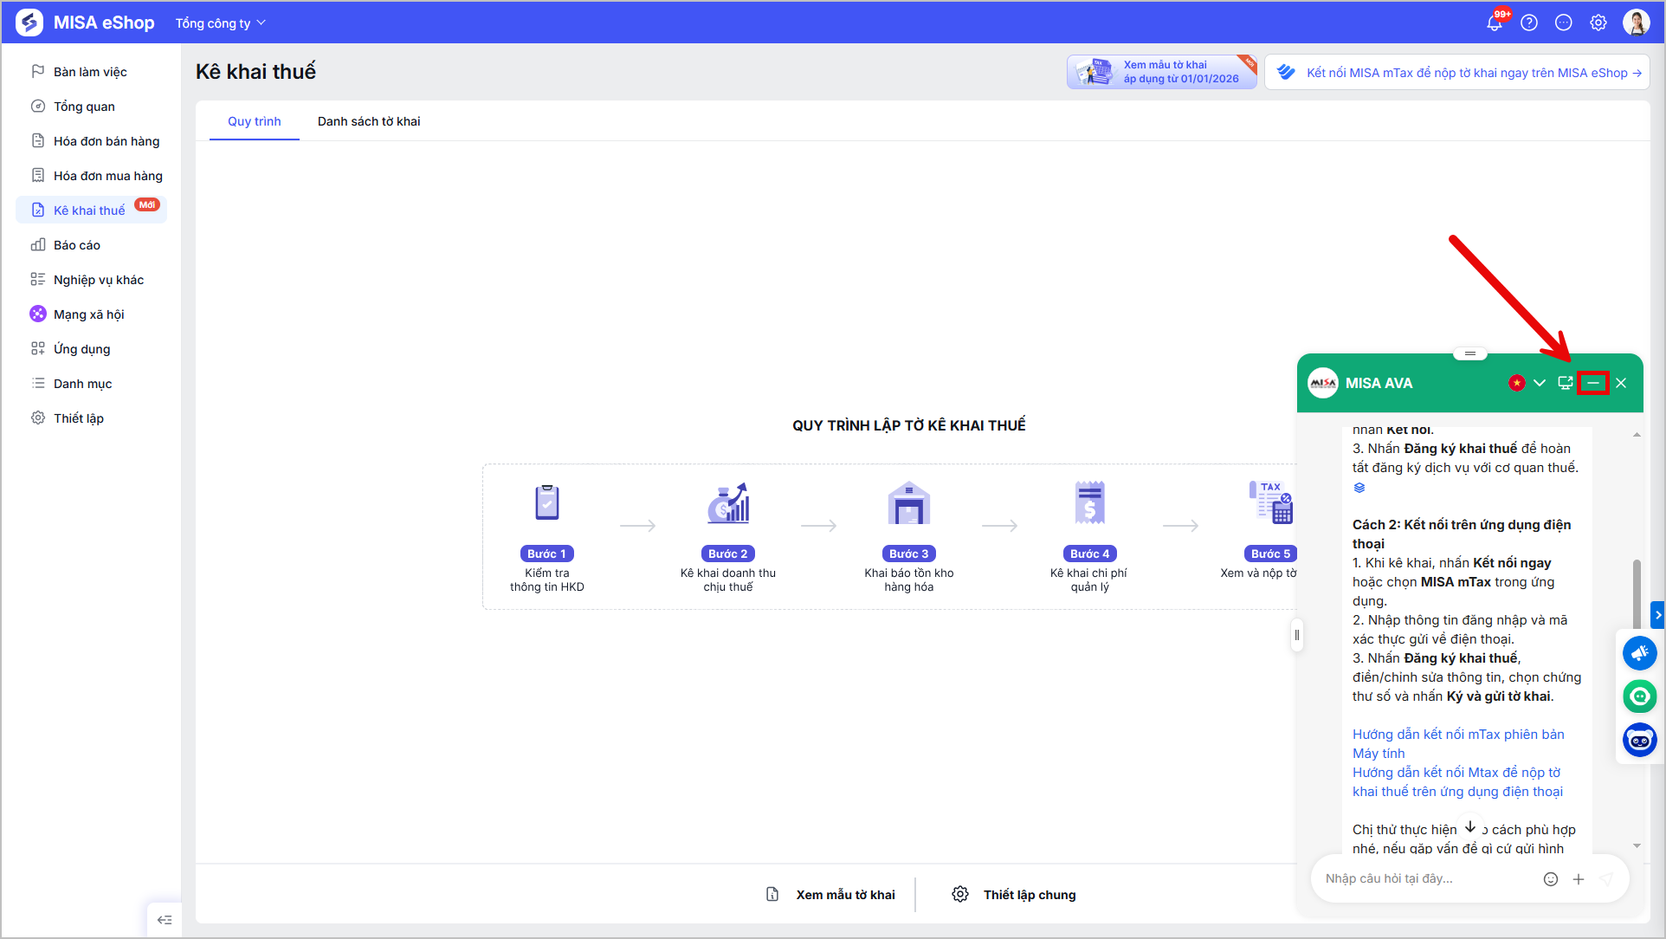
Task: Open the notifications bell icon
Action: pos(1495,23)
